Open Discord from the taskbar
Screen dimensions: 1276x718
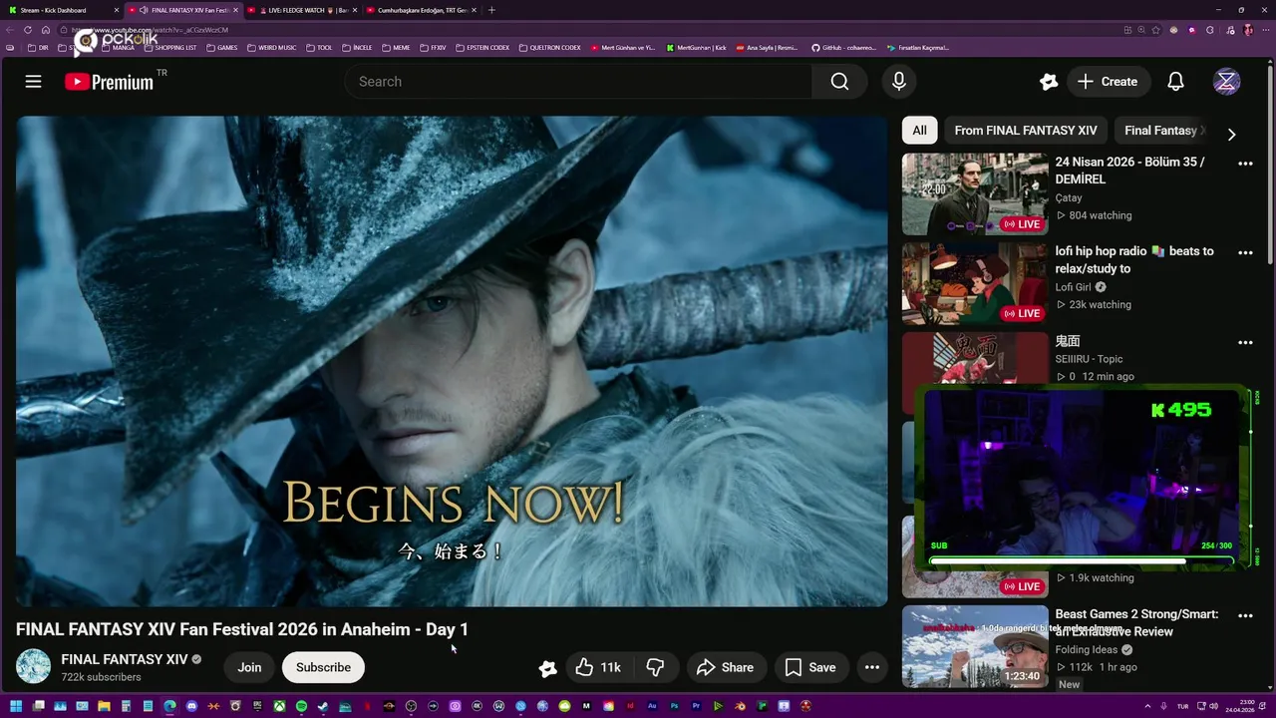pyautogui.click(x=191, y=706)
